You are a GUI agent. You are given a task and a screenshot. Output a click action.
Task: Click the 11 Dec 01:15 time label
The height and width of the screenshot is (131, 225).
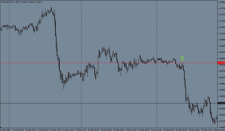[x=18, y=130]
